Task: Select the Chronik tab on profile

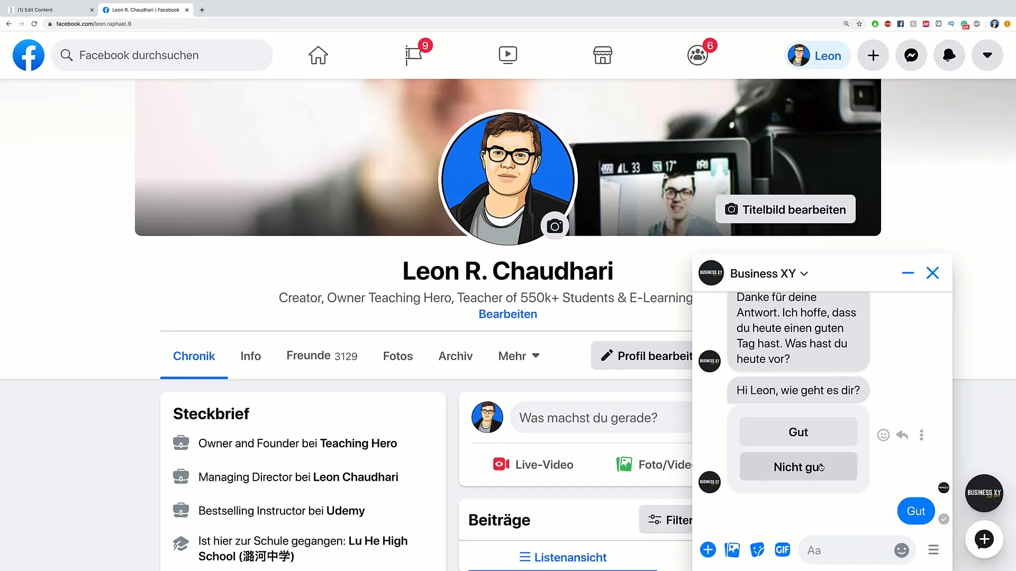Action: pos(194,356)
